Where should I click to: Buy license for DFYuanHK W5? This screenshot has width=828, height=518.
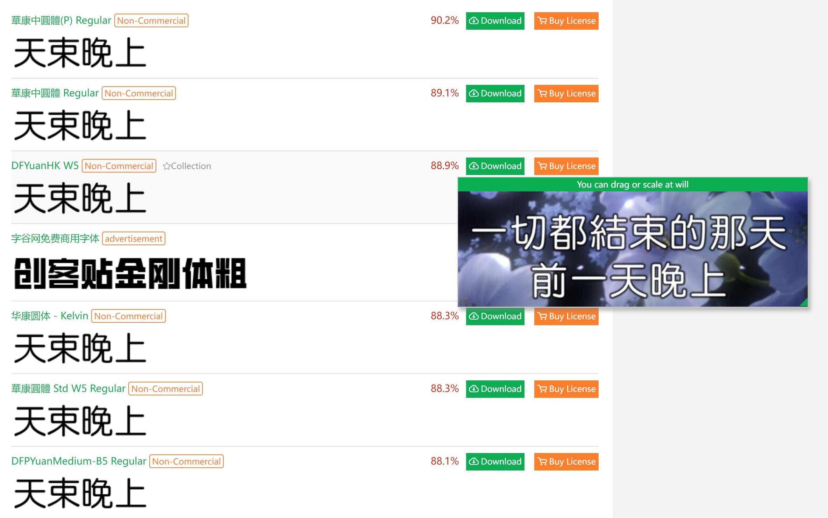(x=566, y=166)
